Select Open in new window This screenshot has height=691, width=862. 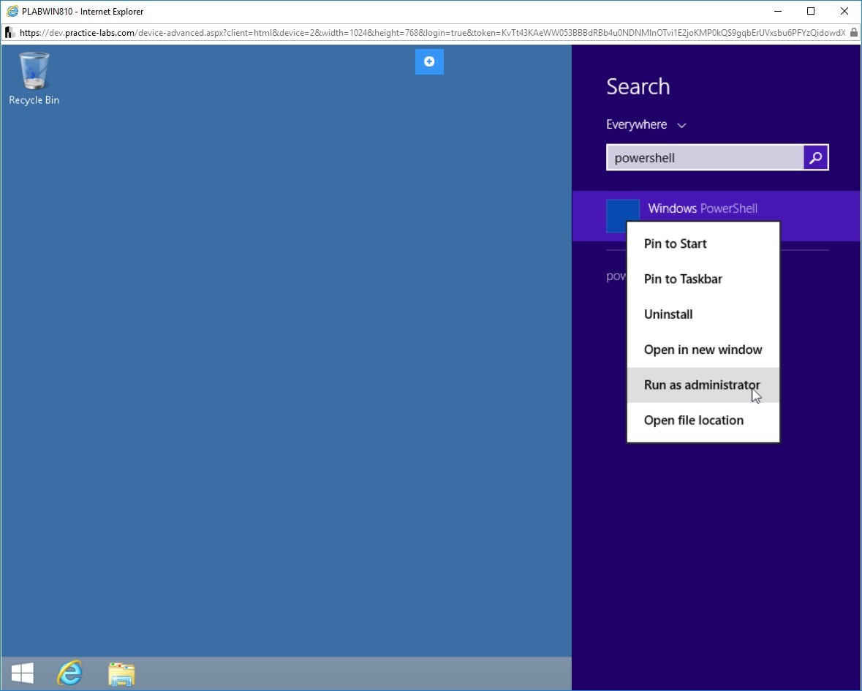703,350
